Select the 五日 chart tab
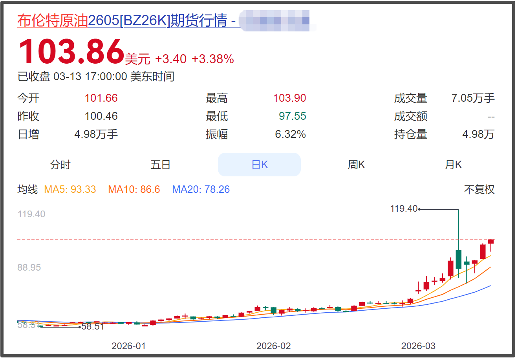This screenshot has width=516, height=359. pyautogui.click(x=160, y=165)
